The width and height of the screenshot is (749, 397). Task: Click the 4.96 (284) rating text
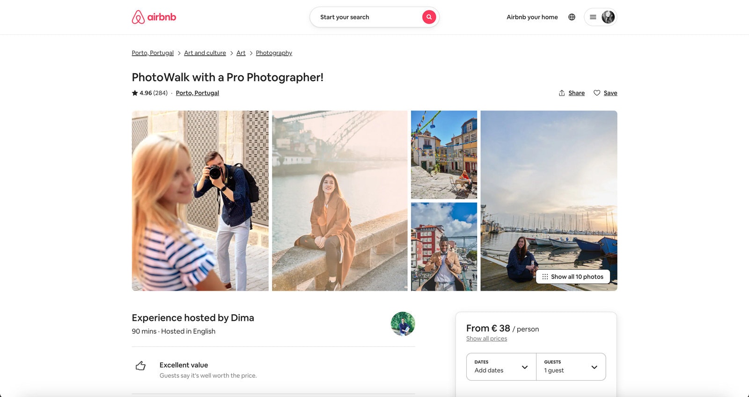coord(154,93)
